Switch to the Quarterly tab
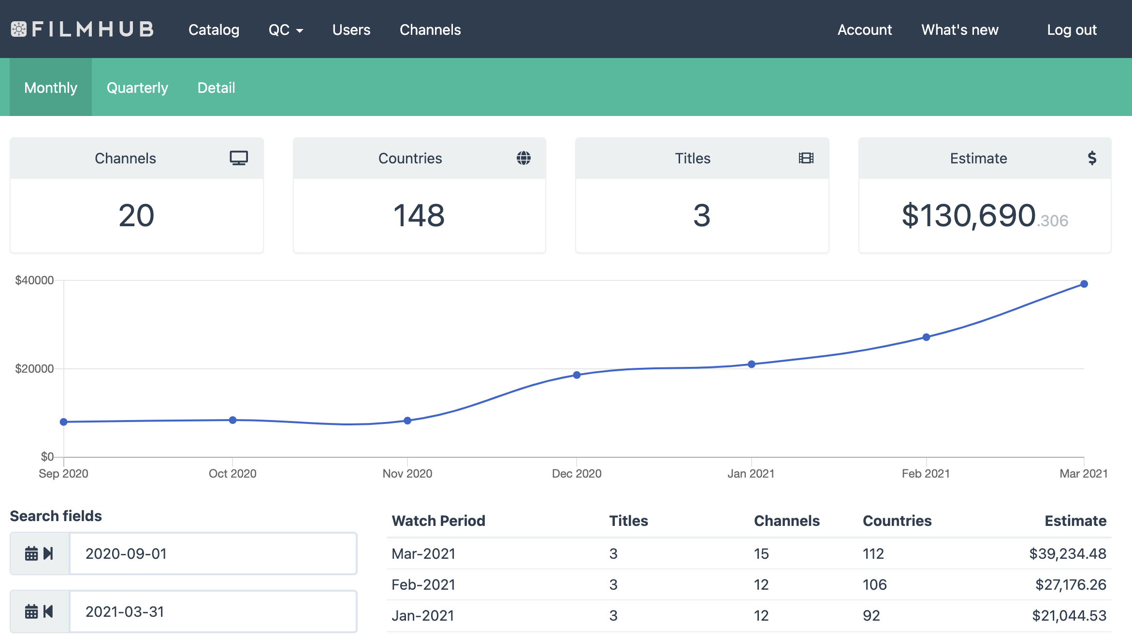The width and height of the screenshot is (1132, 640). click(137, 87)
